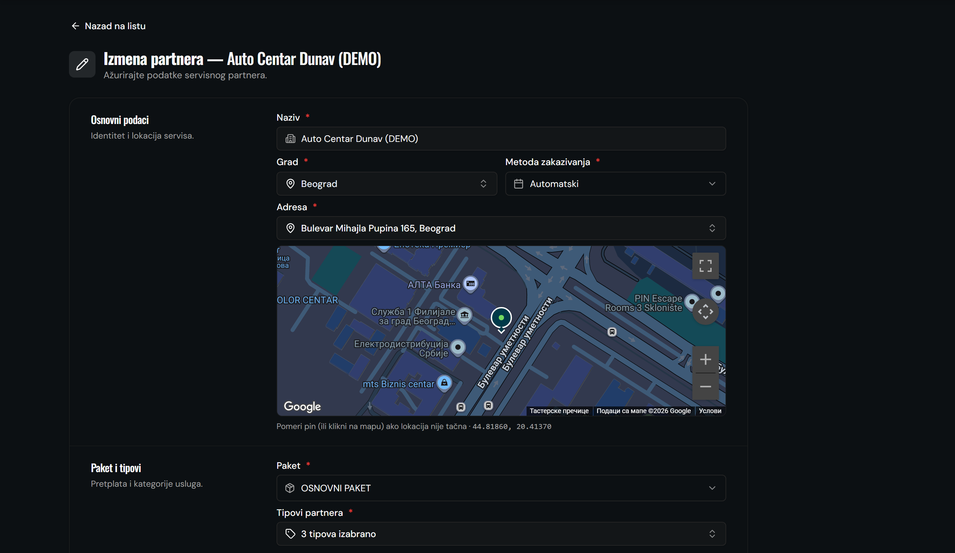The image size is (955, 553).
Task: Click the pin icon in Adresa field
Action: (x=290, y=228)
